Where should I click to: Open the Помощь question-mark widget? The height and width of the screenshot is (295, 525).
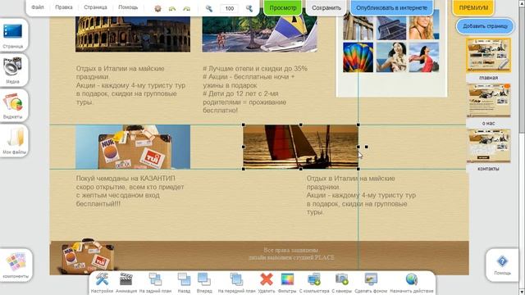point(502,264)
